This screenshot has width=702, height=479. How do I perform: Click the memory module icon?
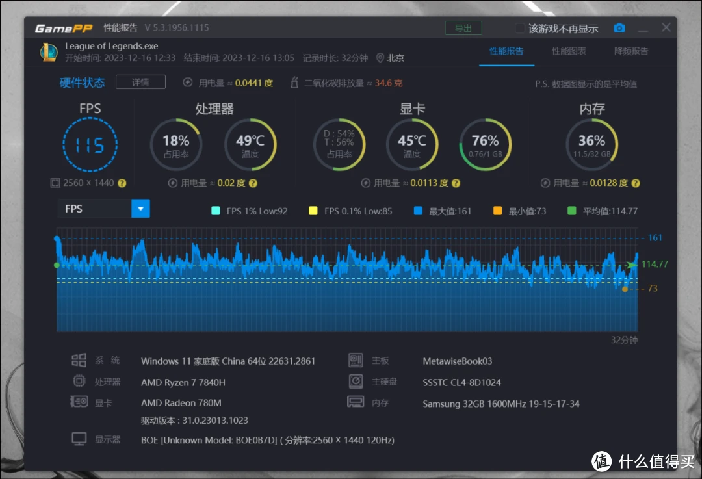(x=356, y=402)
